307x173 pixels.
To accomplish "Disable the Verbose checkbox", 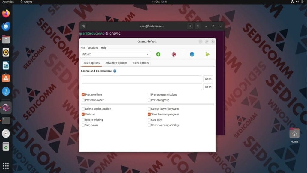I will click(x=83, y=114).
